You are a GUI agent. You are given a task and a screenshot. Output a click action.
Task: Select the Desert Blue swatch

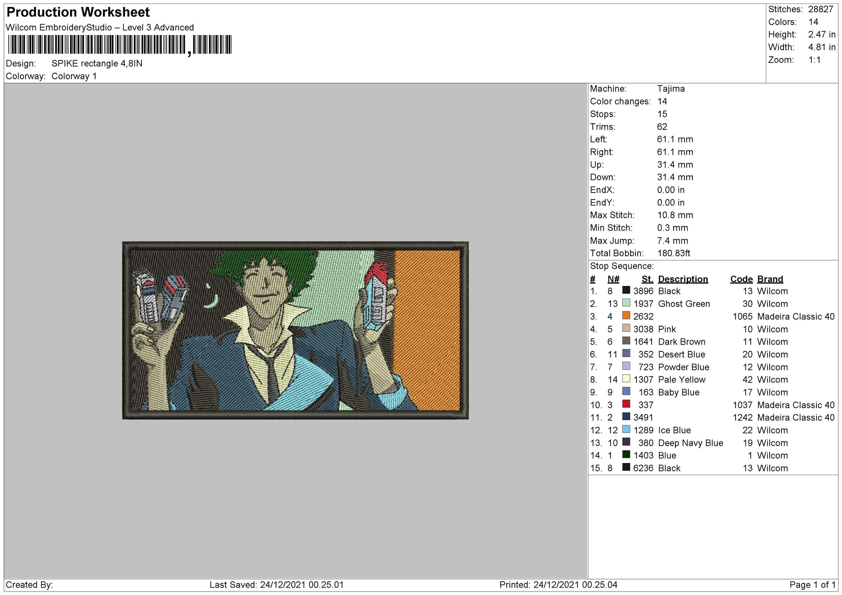(x=626, y=353)
